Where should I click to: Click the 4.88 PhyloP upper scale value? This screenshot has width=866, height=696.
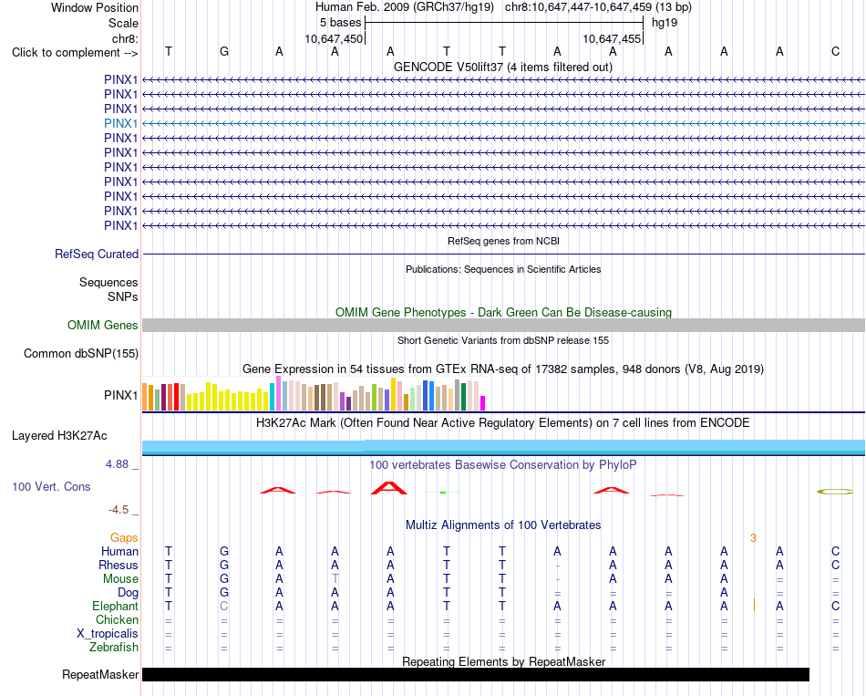click(117, 464)
